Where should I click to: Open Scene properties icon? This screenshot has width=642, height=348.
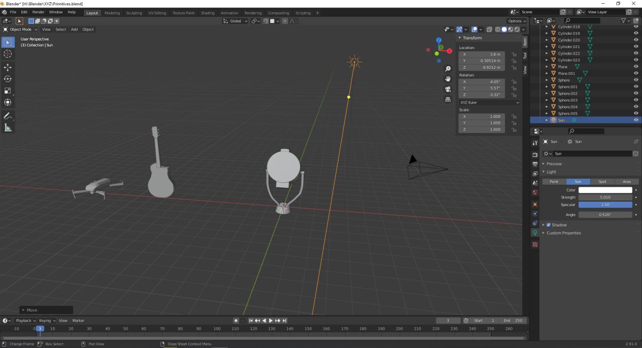click(535, 183)
